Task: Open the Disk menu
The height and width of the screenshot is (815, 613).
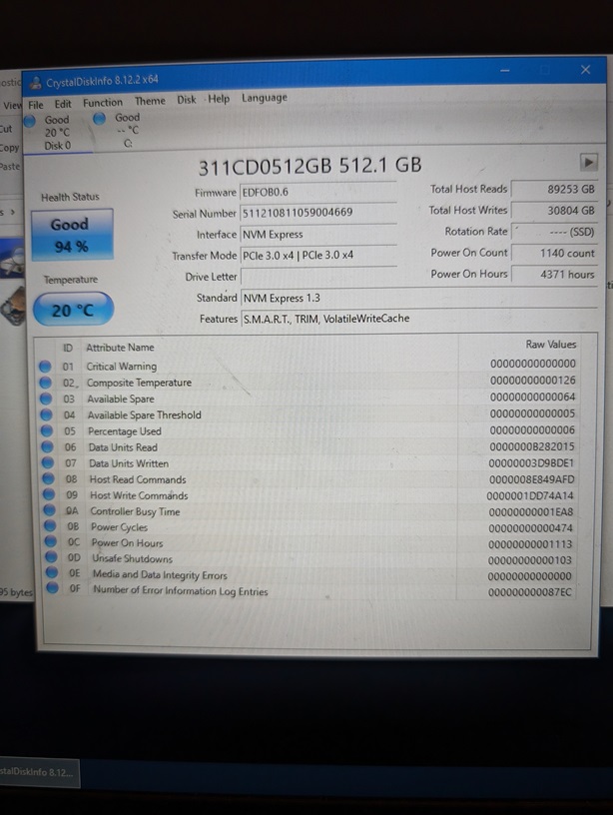Action: 187,99
